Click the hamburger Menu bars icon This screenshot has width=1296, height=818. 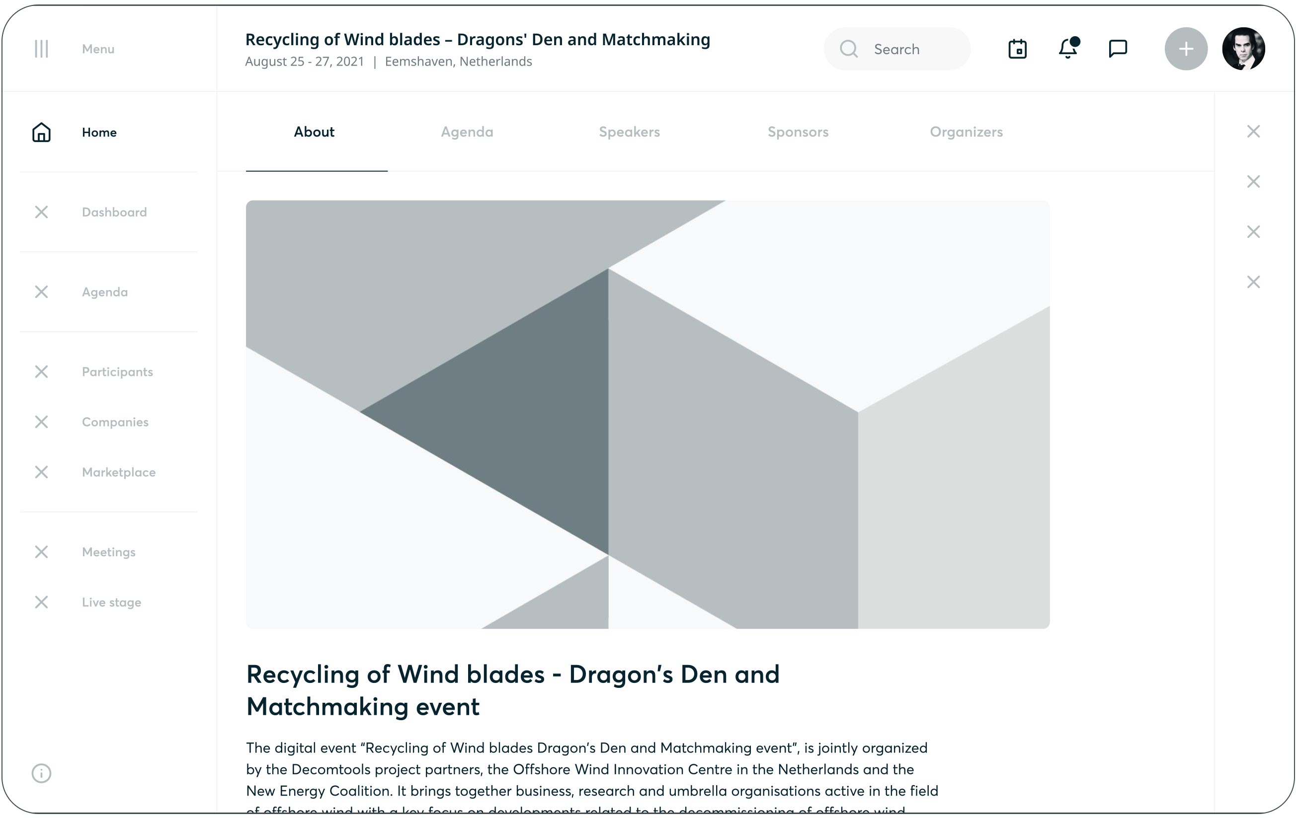[x=41, y=49]
